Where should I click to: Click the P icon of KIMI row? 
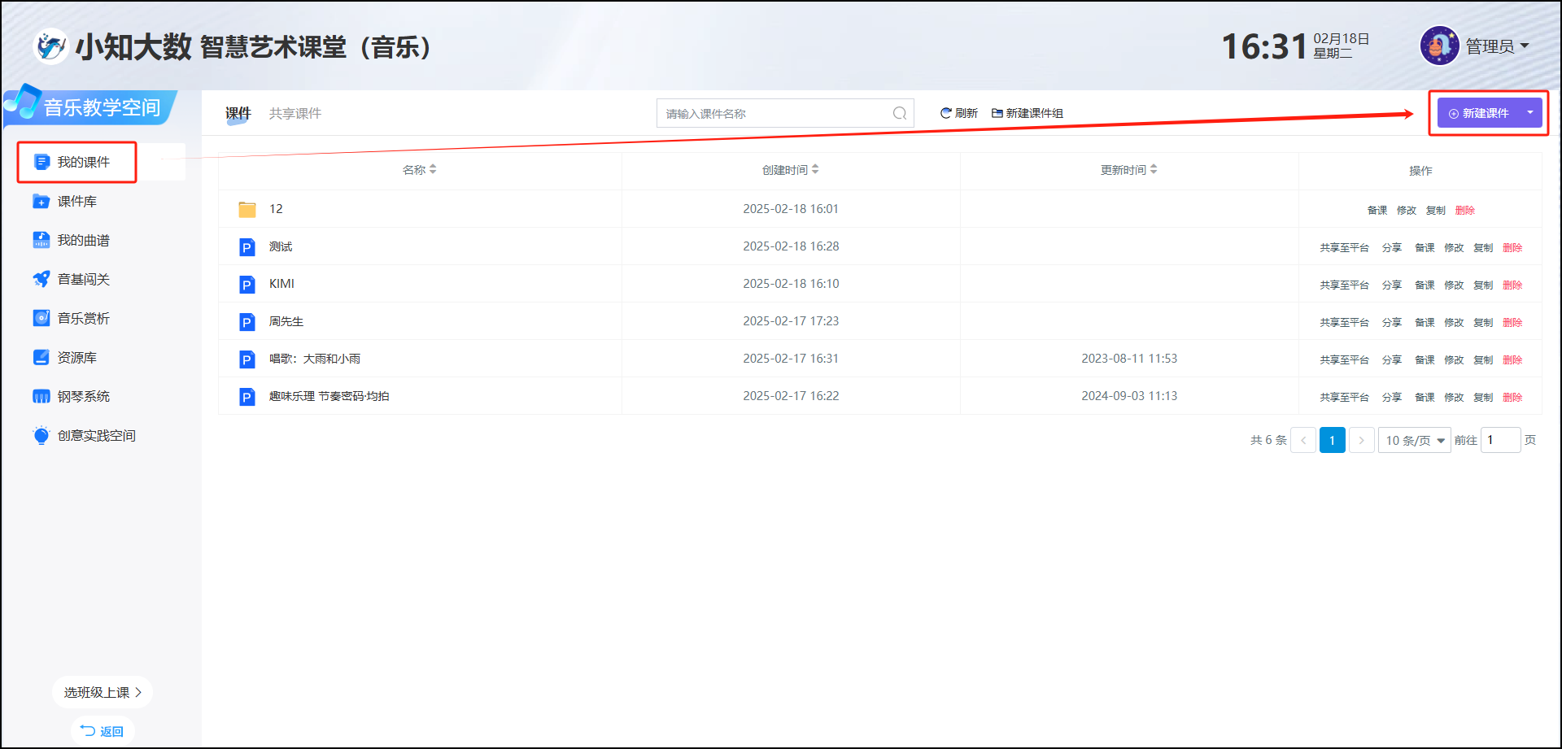pos(247,285)
